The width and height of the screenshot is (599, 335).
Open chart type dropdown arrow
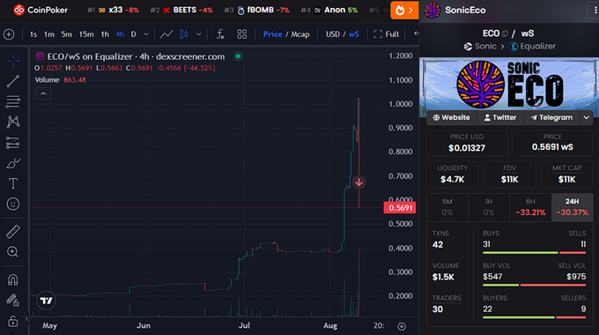(199, 34)
